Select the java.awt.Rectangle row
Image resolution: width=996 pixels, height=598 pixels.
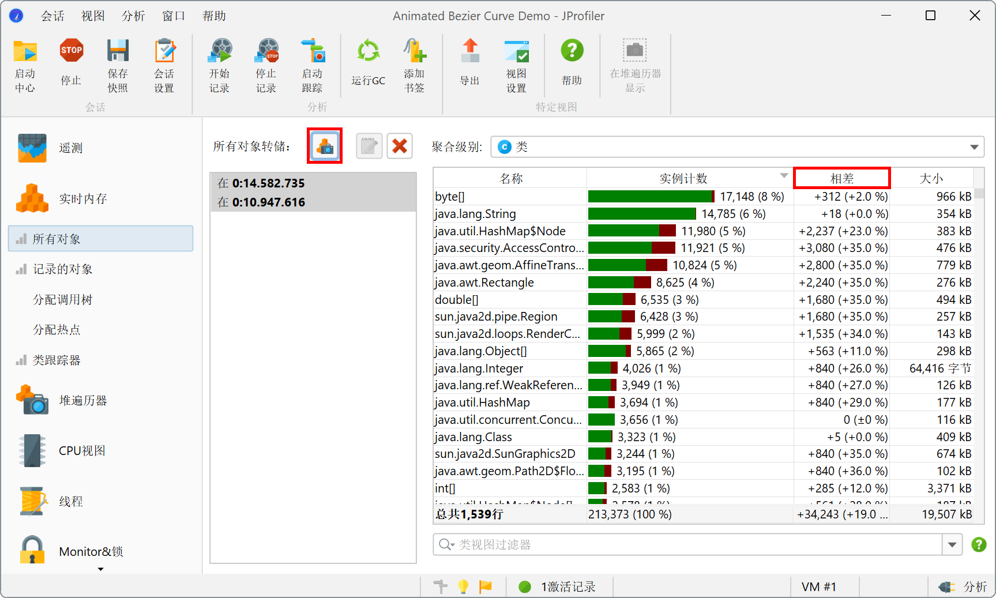tap(703, 283)
